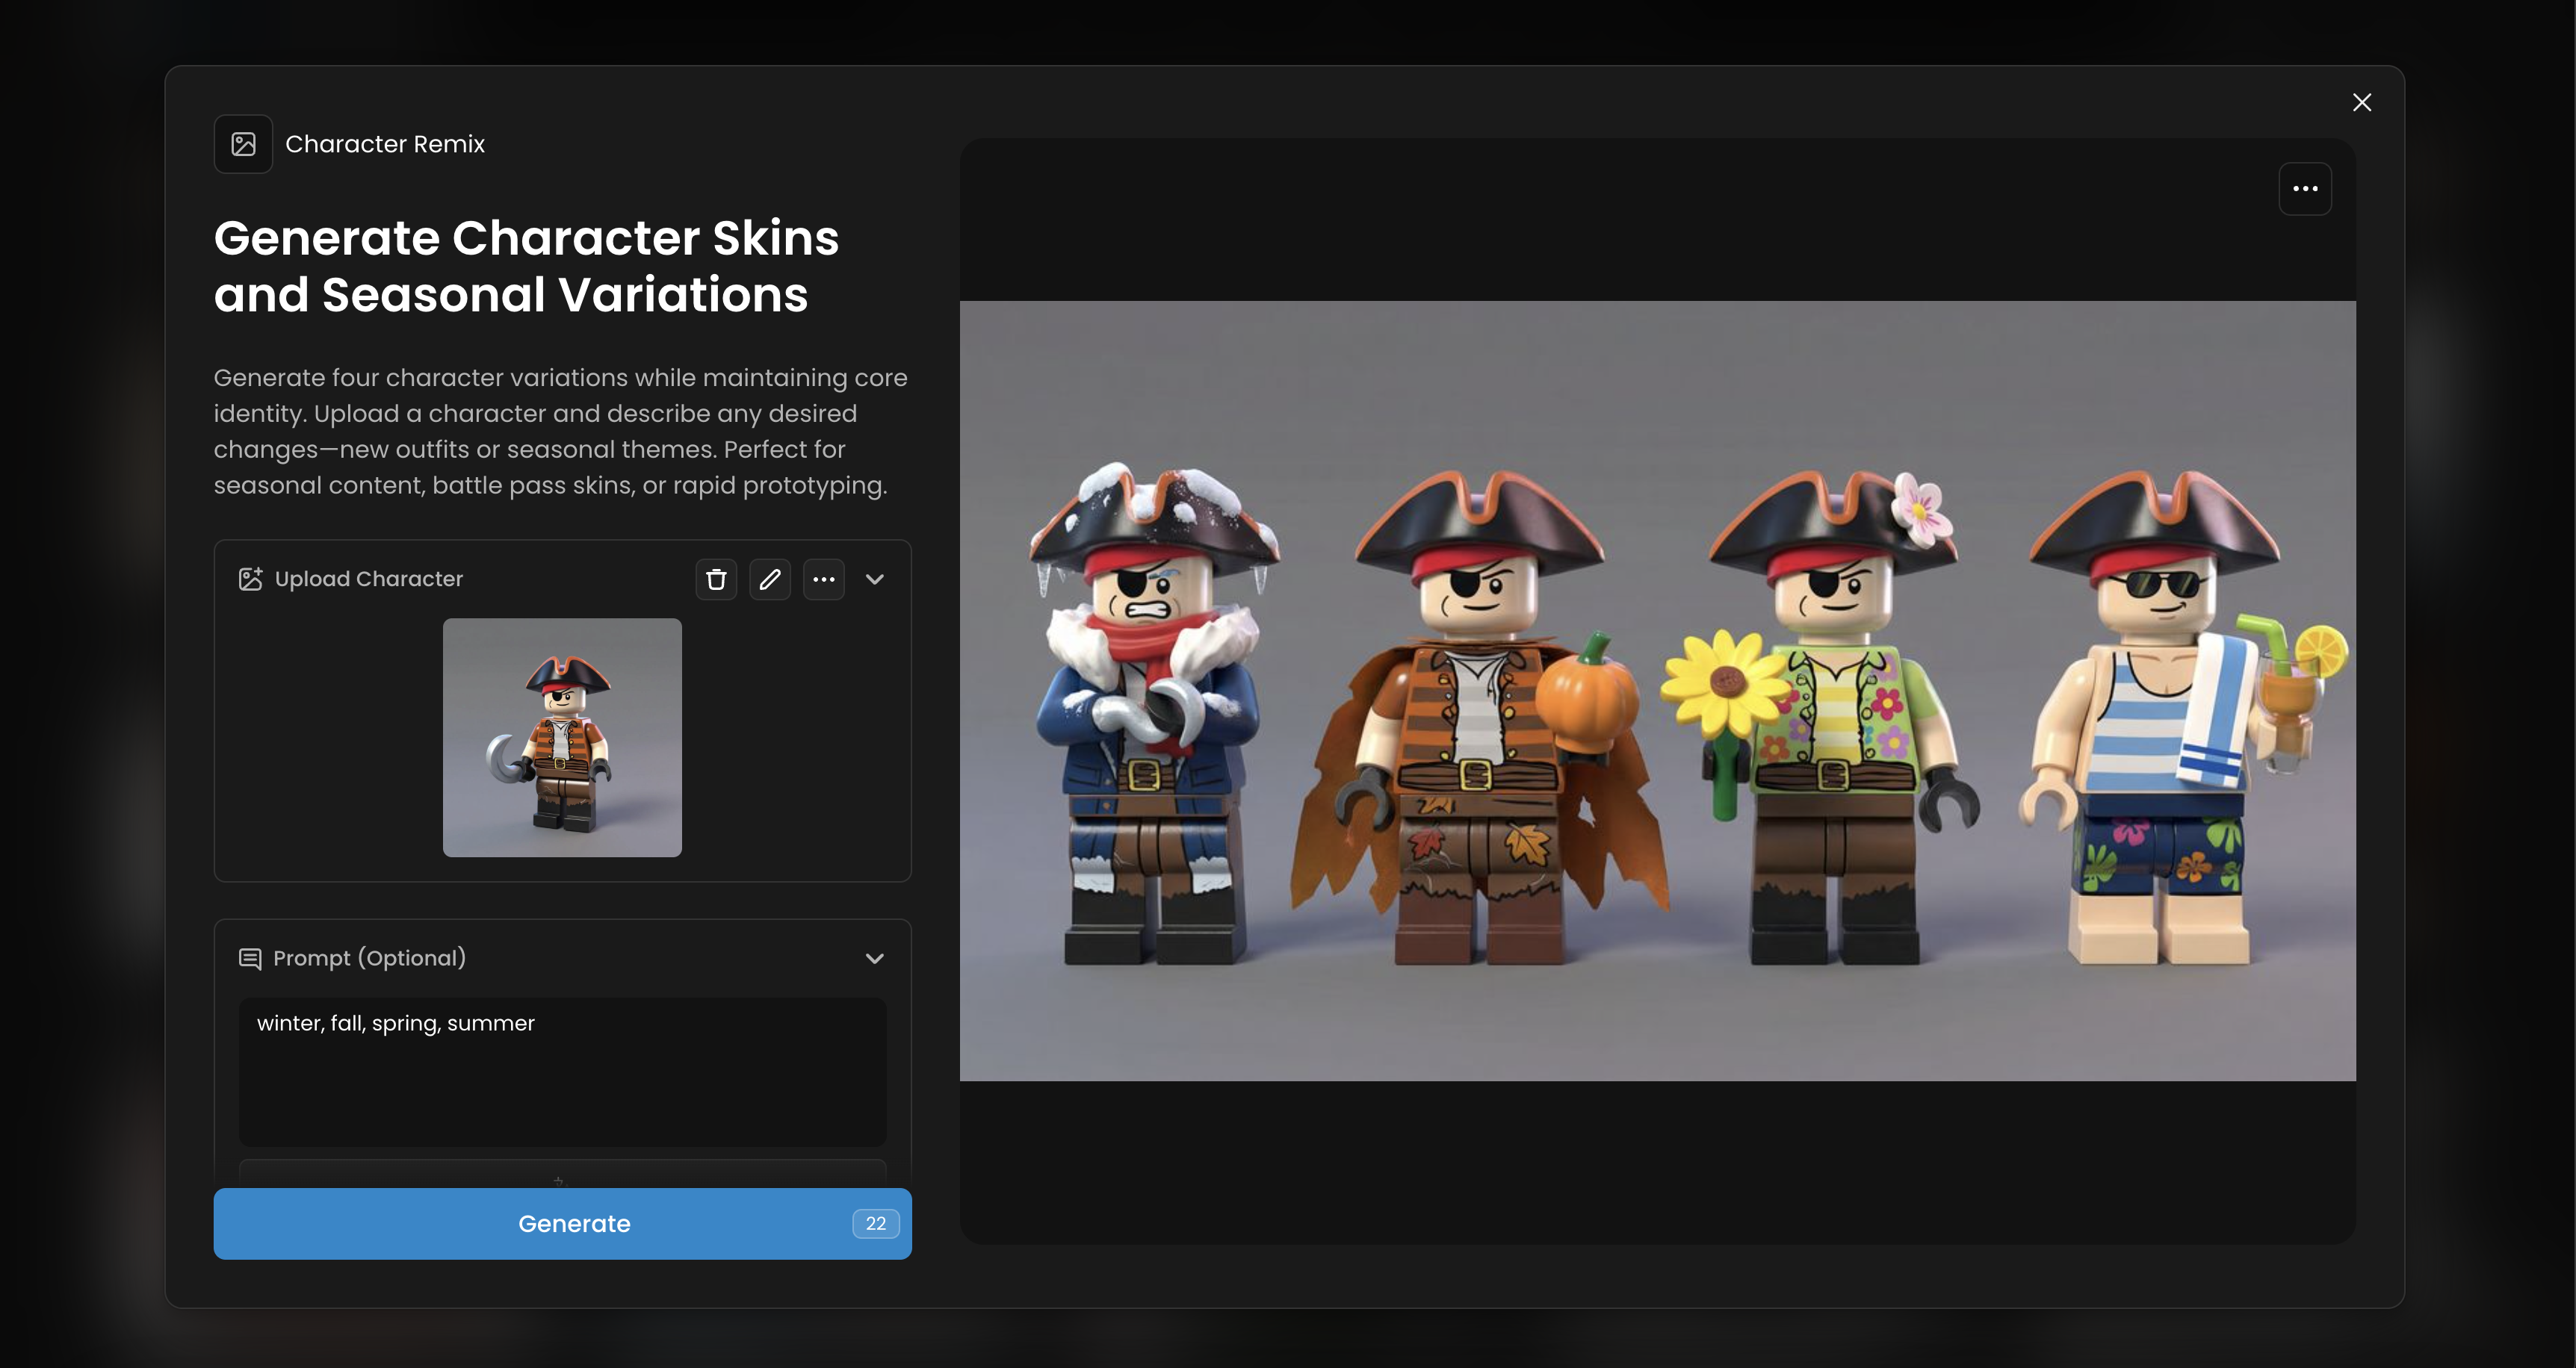Close the Character Remix dialog
The width and height of the screenshot is (2576, 1368).
(2361, 103)
